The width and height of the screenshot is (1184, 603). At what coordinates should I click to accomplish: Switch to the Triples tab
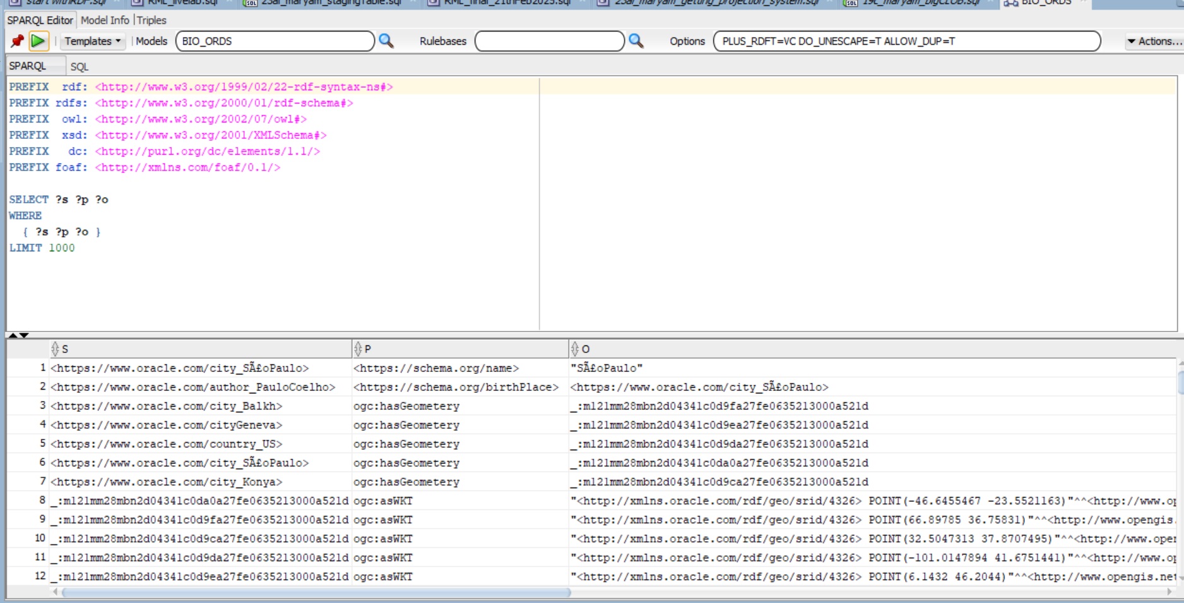151,20
